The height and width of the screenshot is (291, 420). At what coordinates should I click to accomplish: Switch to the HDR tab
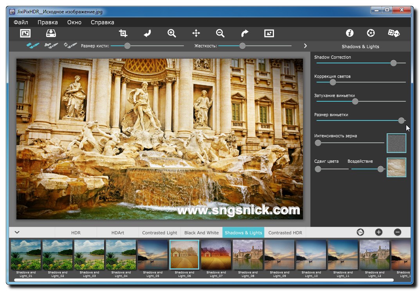click(76, 233)
